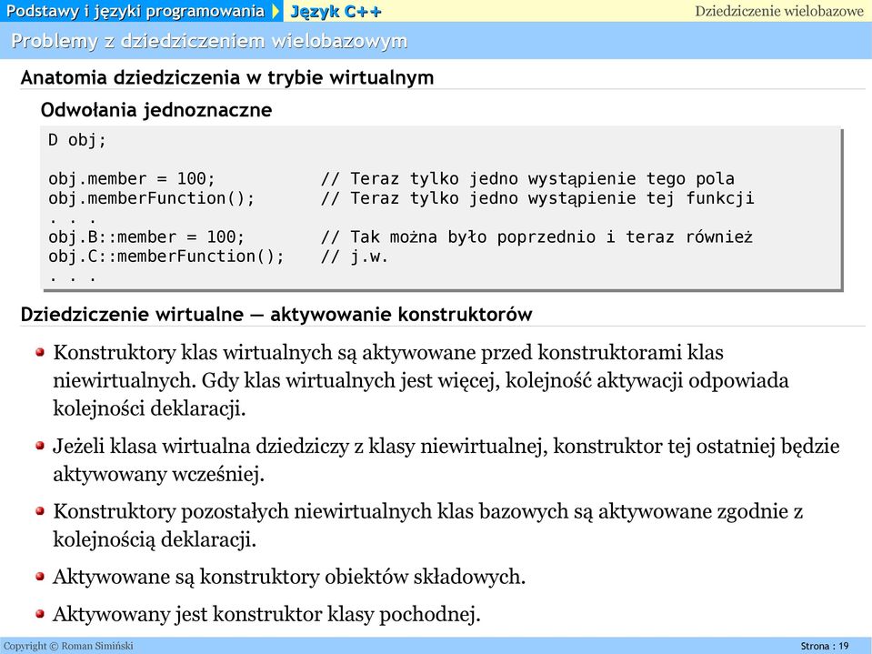Click code 'obj.member = 100;'
This screenshot has height=654, width=872.
coord(131,178)
